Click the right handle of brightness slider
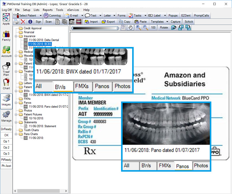This screenshot has height=194, width=232. coord(118,28)
